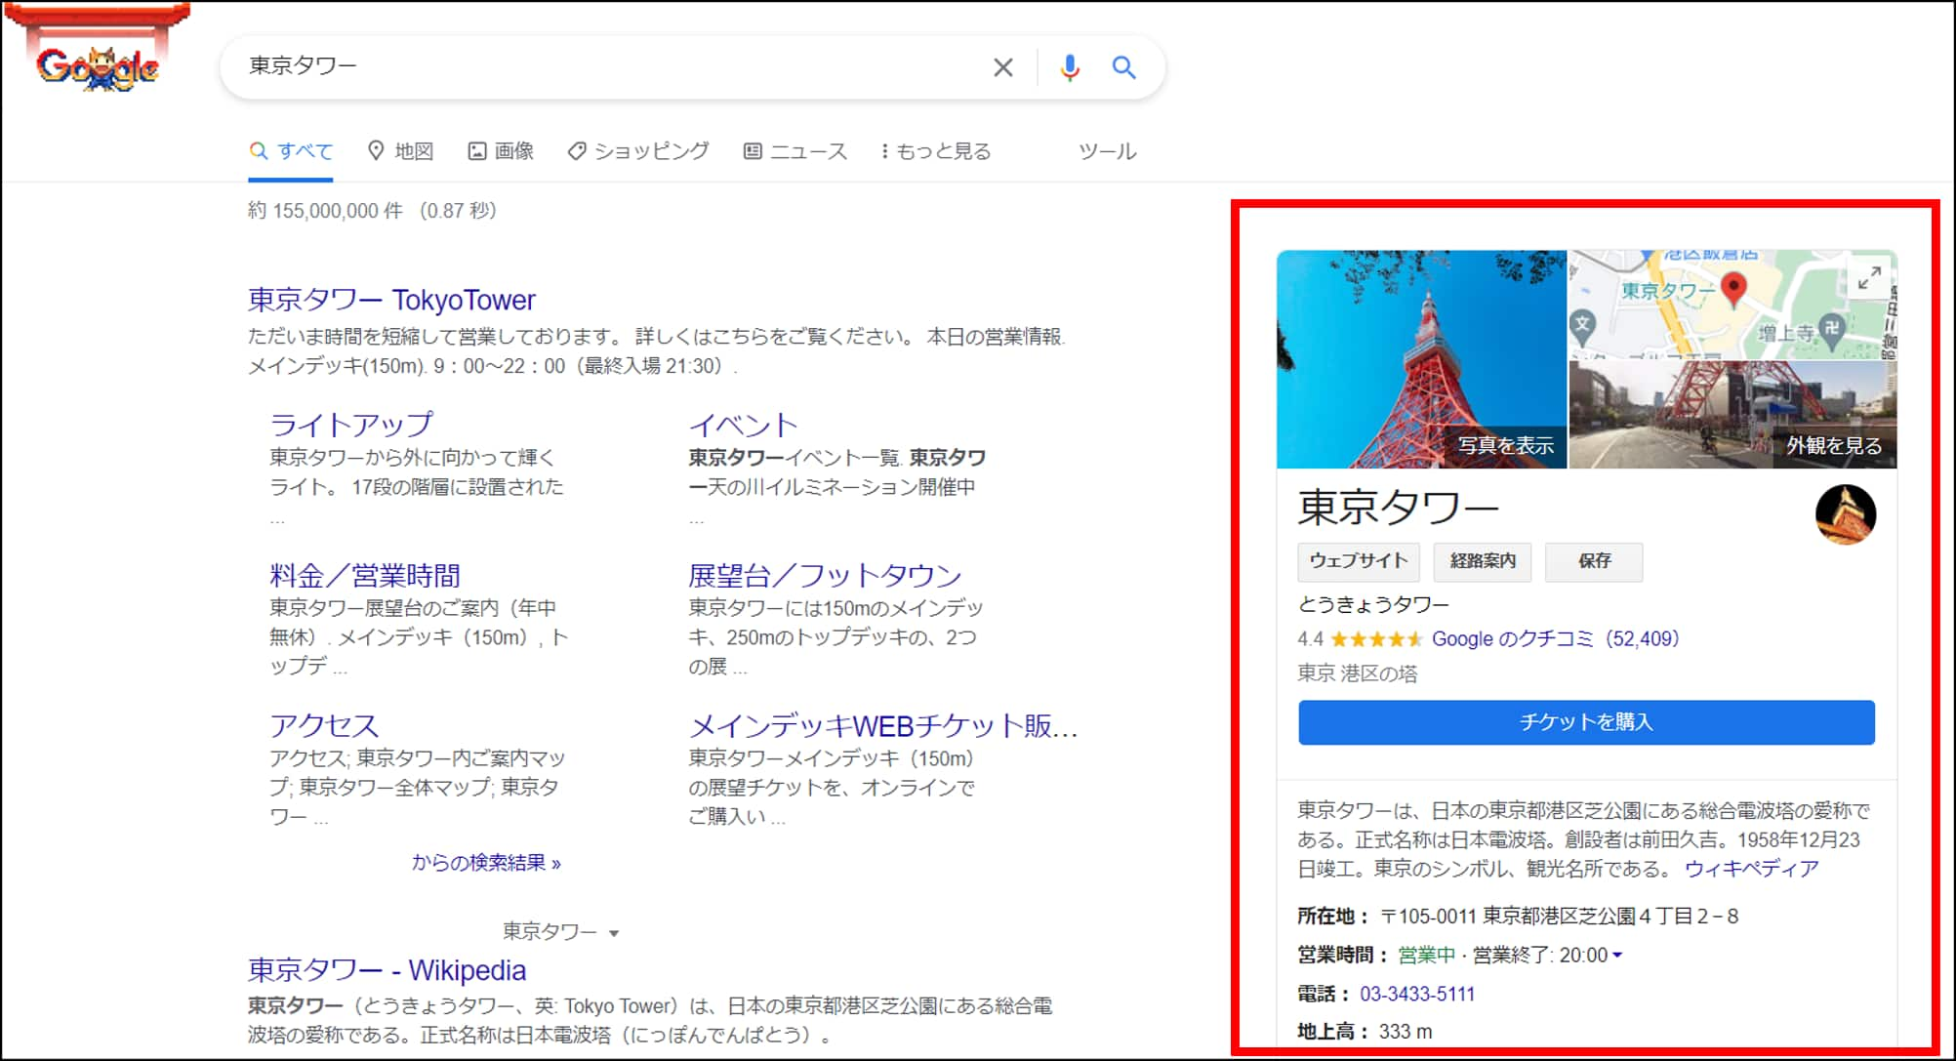Click the ウェブサイト button
This screenshot has height=1061, width=1956.
1358,561
